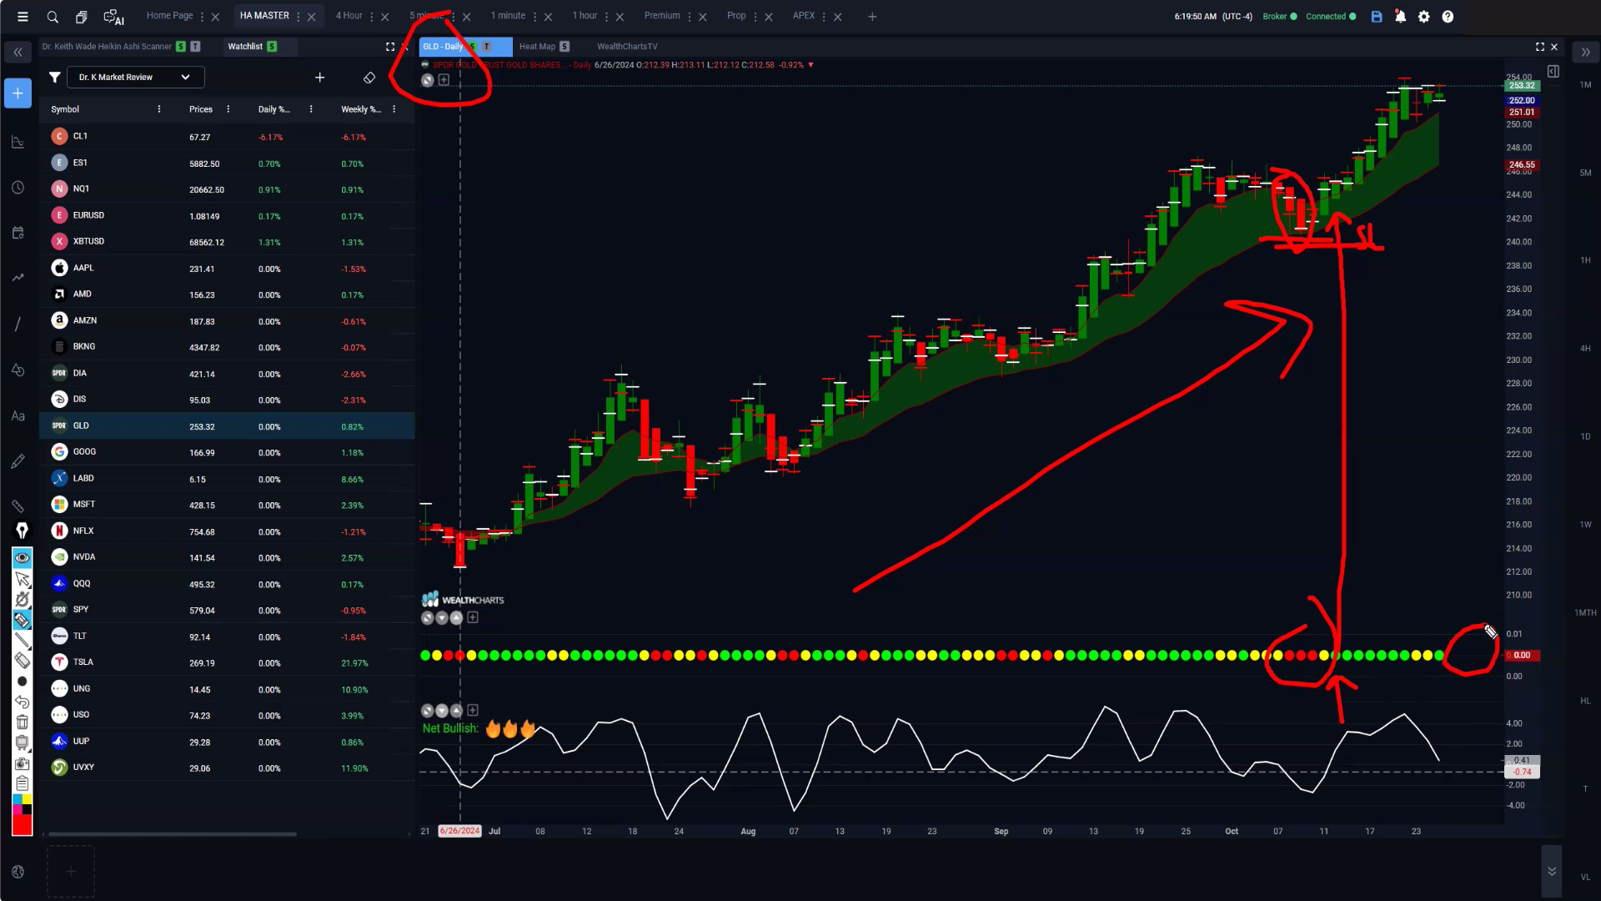Click the whiteboard easel tool
This screenshot has width=1601, height=901.
tap(22, 742)
